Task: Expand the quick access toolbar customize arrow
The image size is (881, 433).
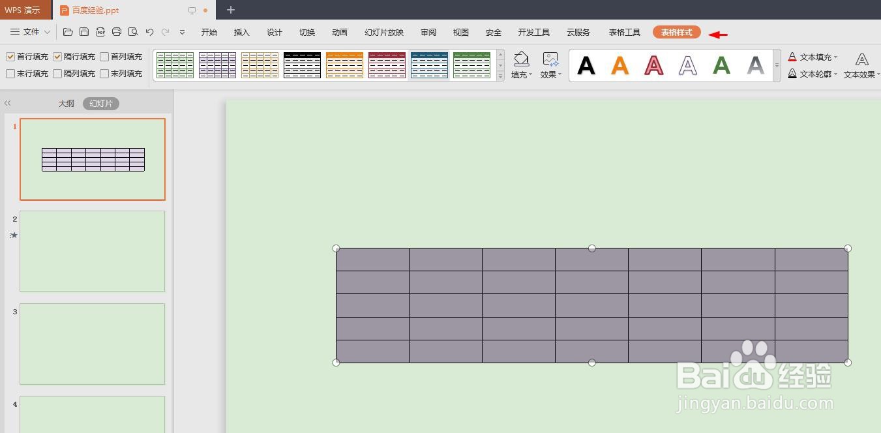Action: (182, 32)
